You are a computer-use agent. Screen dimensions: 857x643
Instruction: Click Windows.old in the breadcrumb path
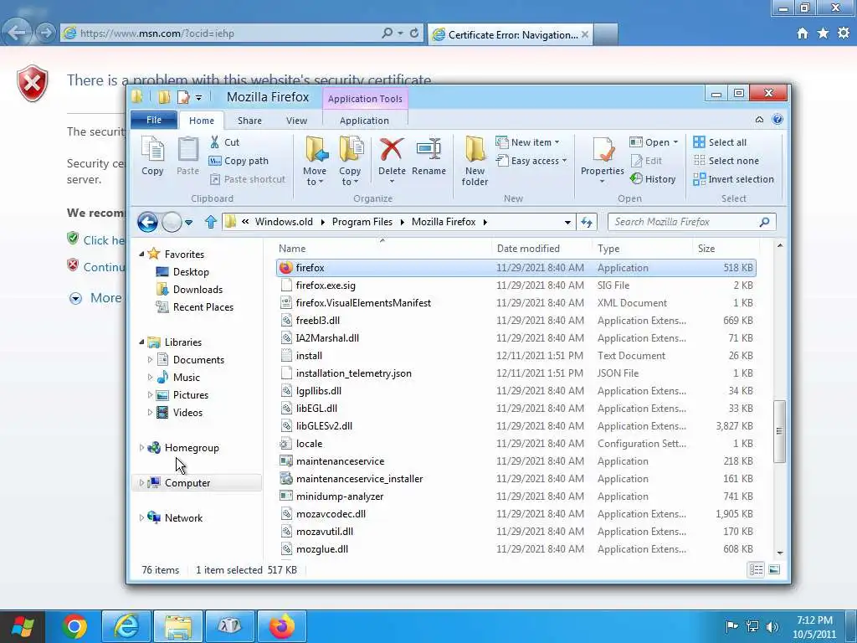(284, 222)
